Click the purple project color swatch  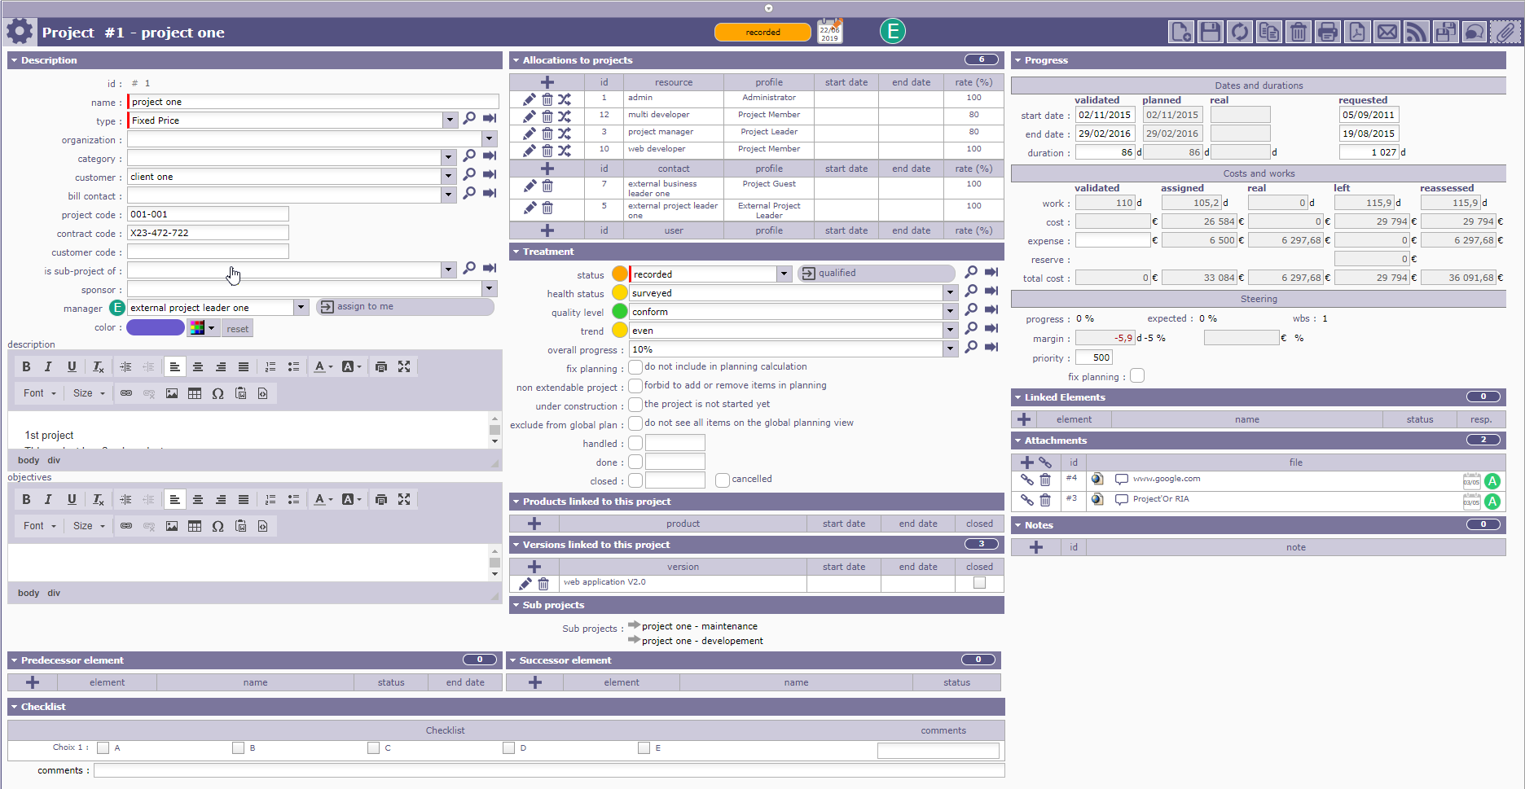coord(156,328)
